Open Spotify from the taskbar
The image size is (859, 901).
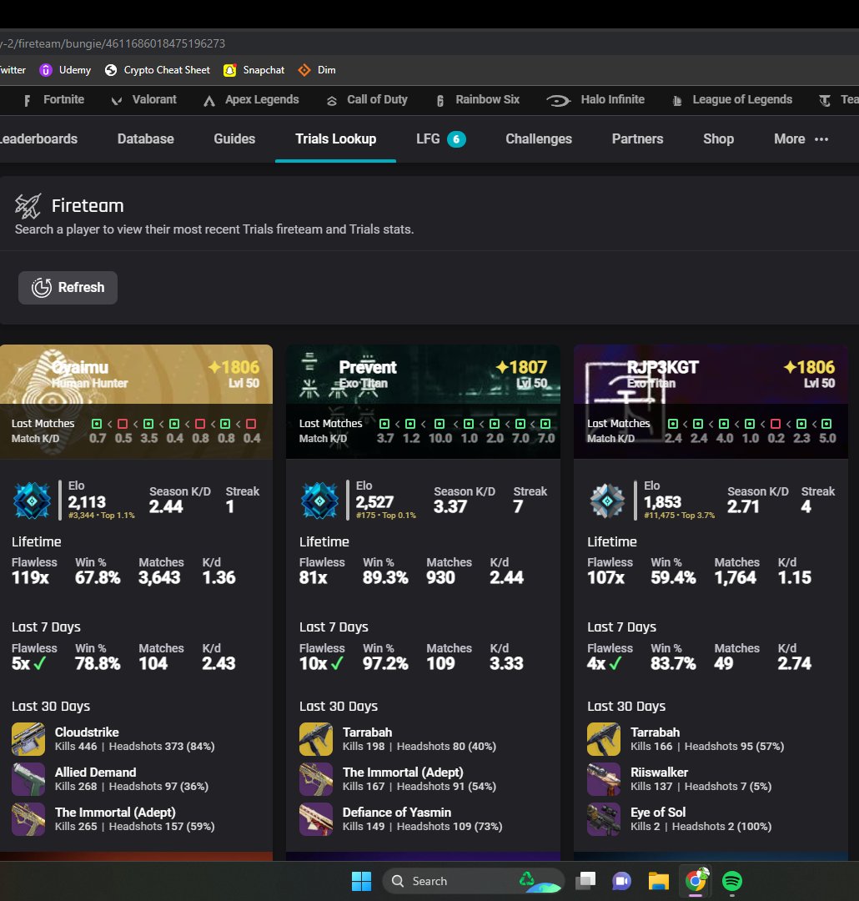tap(732, 881)
